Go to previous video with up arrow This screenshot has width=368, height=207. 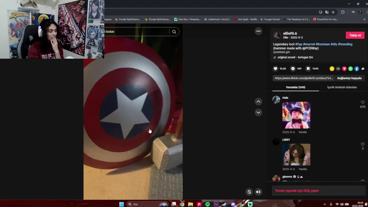coord(258,101)
